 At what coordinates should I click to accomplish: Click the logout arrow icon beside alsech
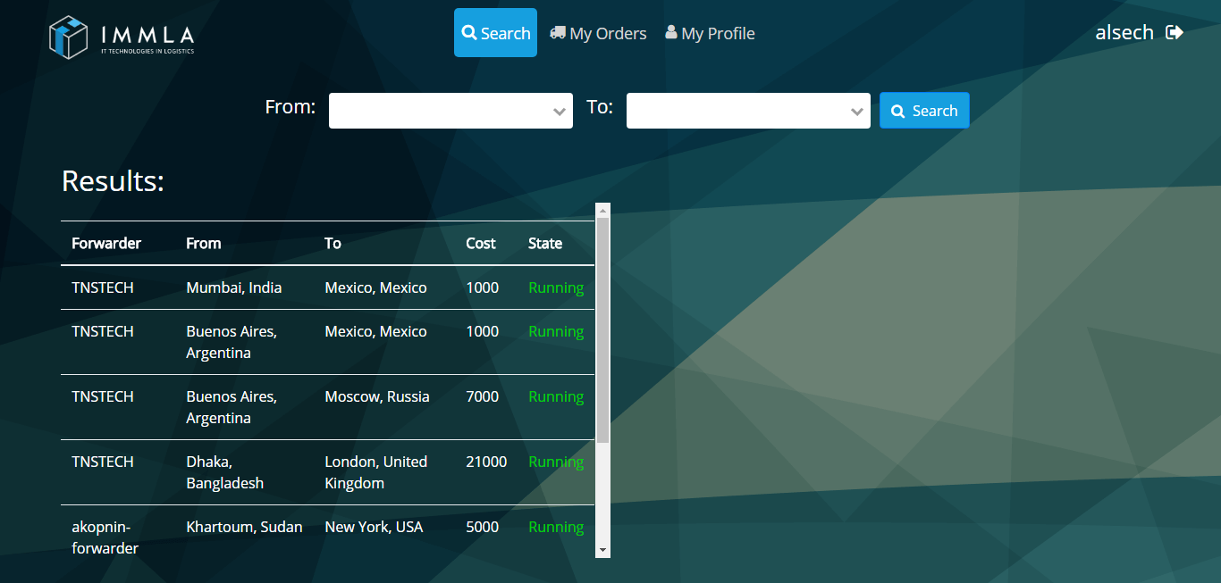(x=1175, y=33)
